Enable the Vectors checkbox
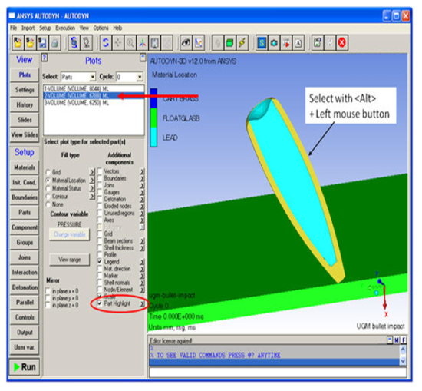The image size is (422, 391). (x=100, y=171)
